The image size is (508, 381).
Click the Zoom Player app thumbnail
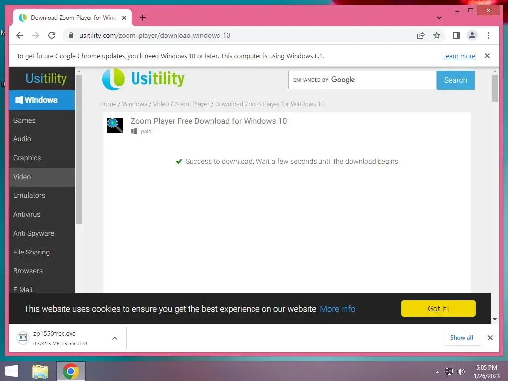click(115, 126)
